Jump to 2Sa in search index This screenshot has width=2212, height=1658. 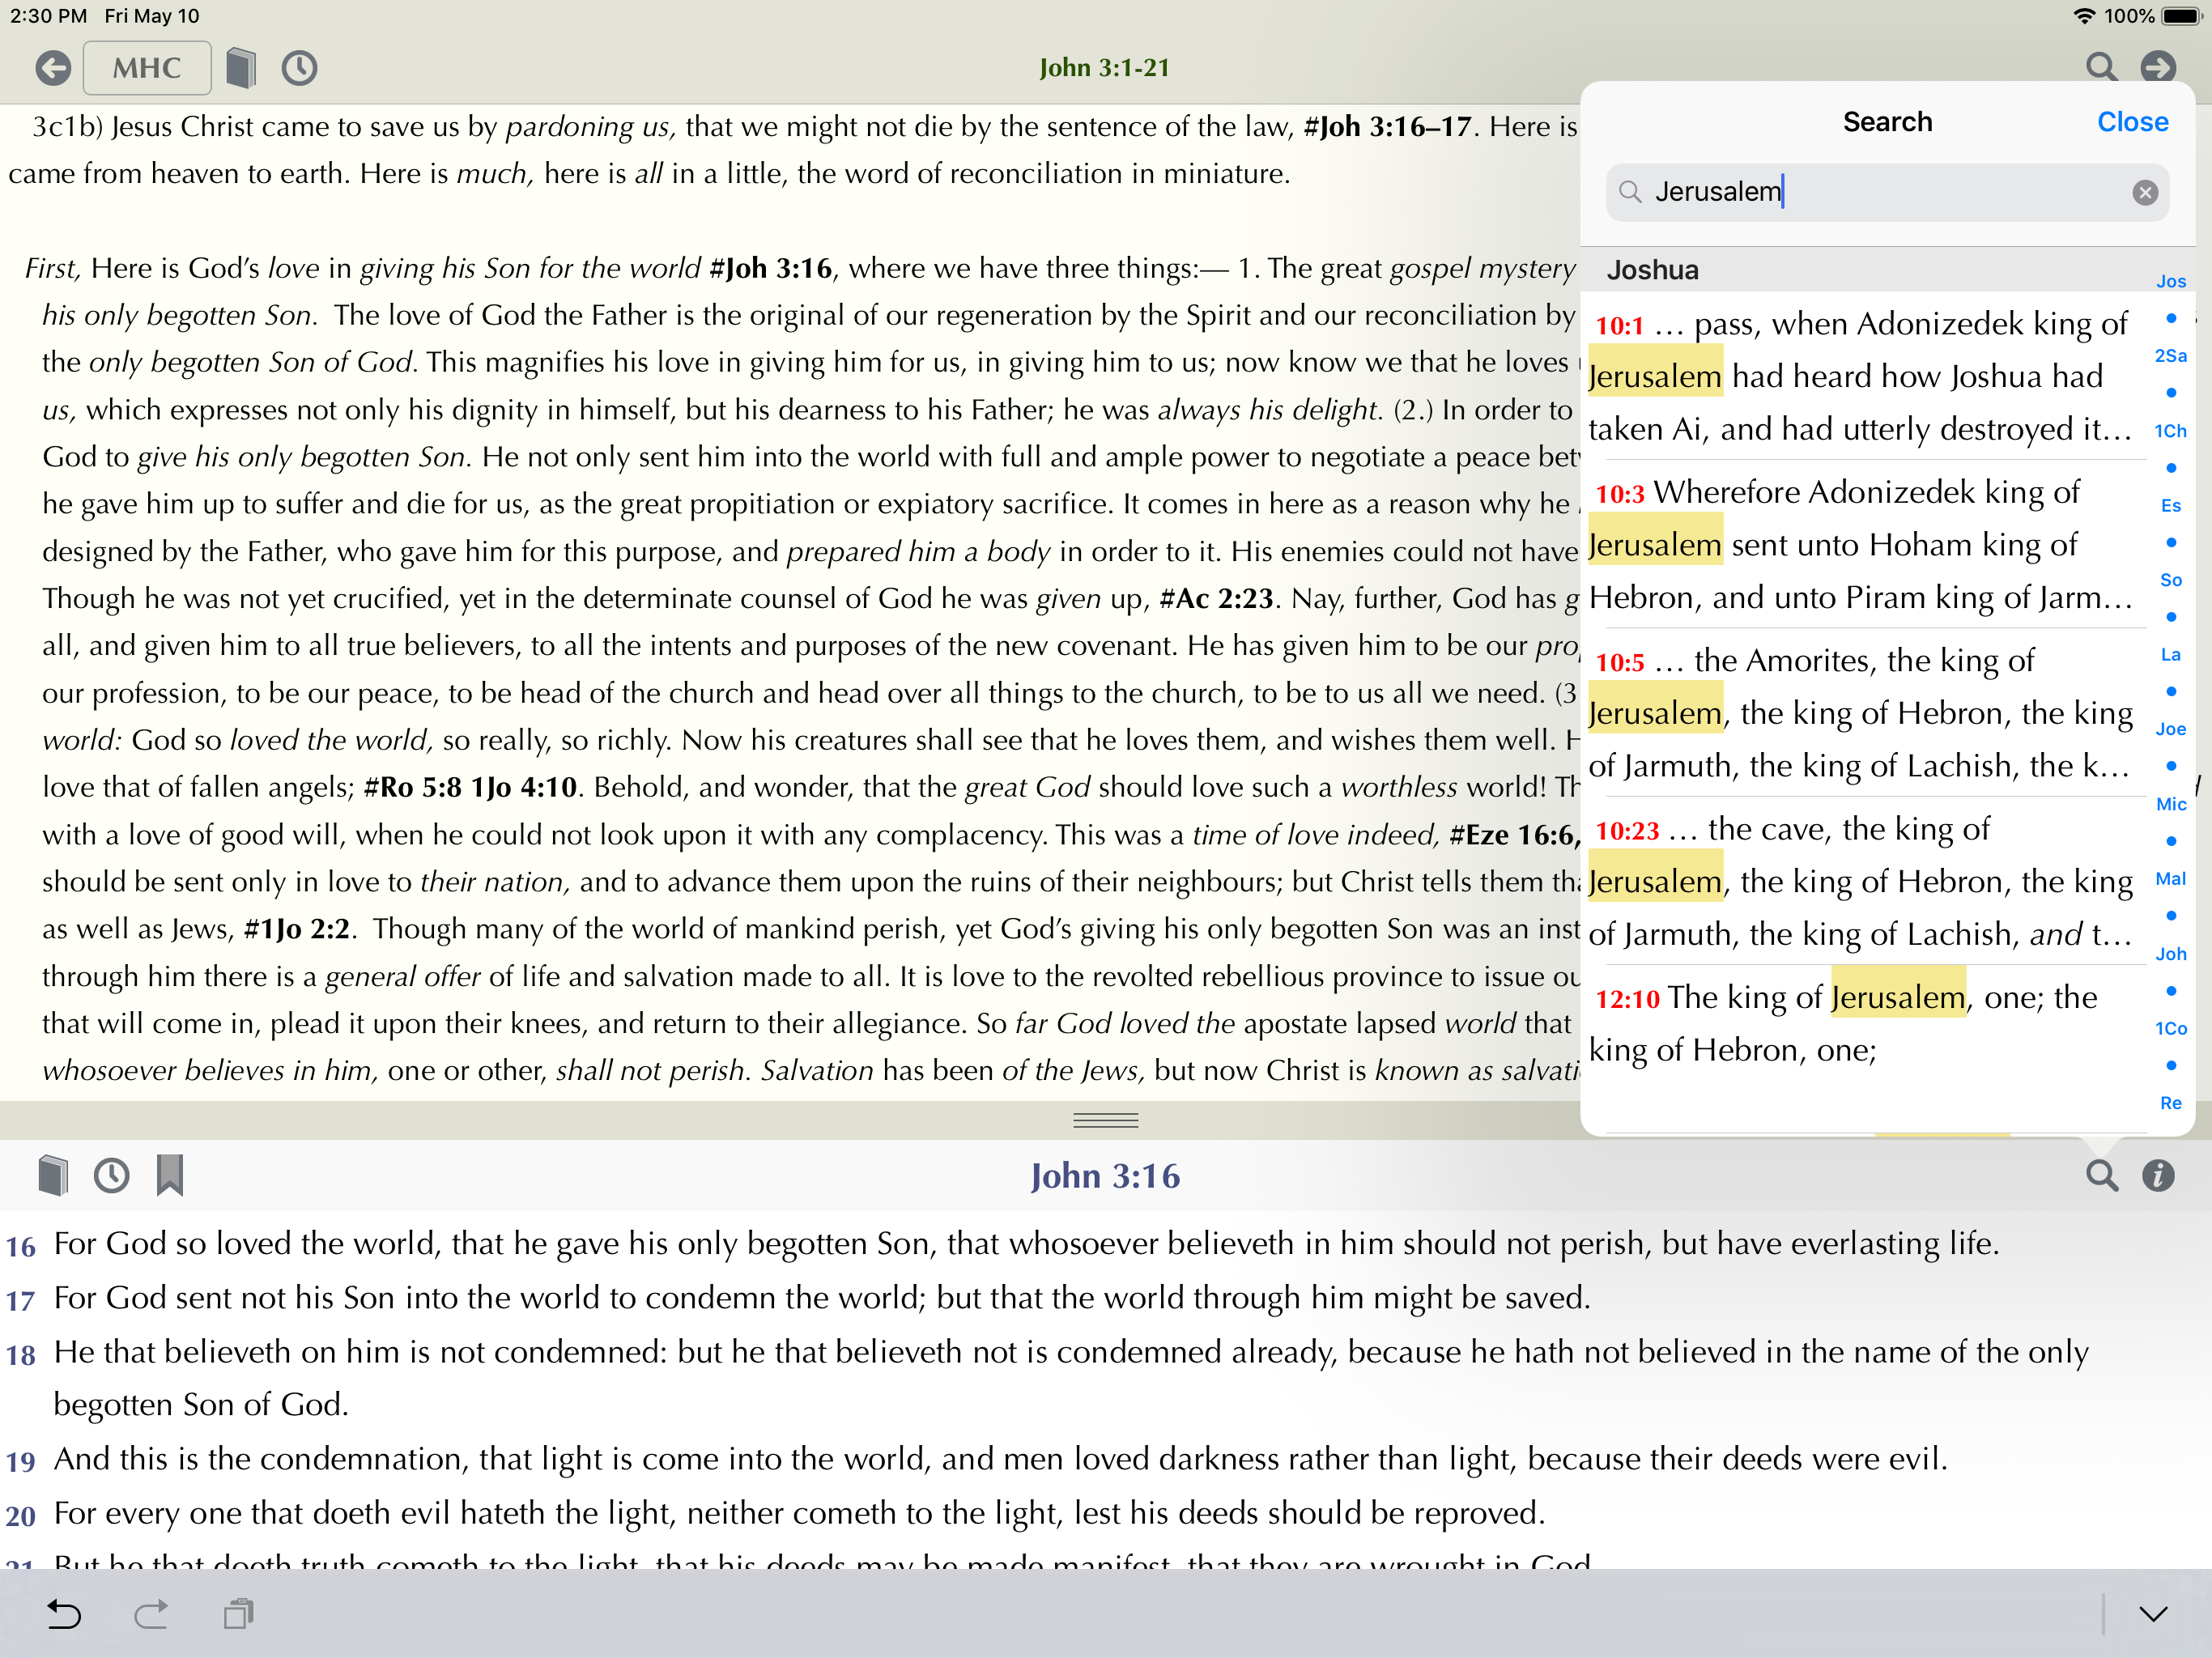(x=2170, y=356)
